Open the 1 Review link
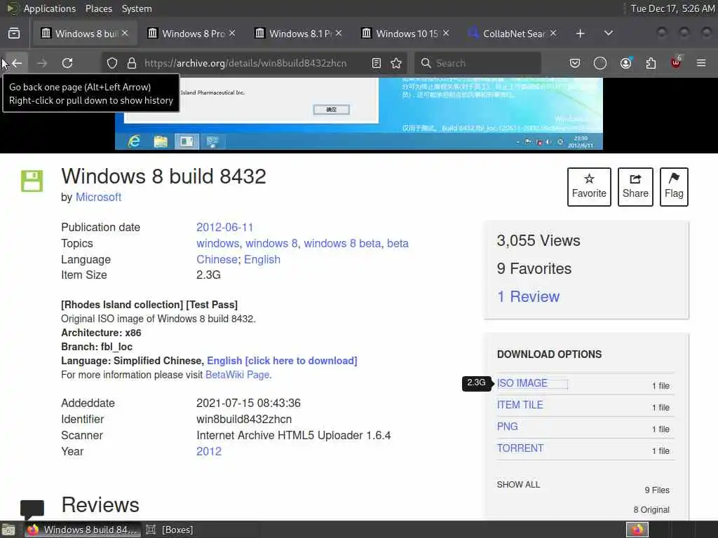The image size is (718, 538). point(529,296)
